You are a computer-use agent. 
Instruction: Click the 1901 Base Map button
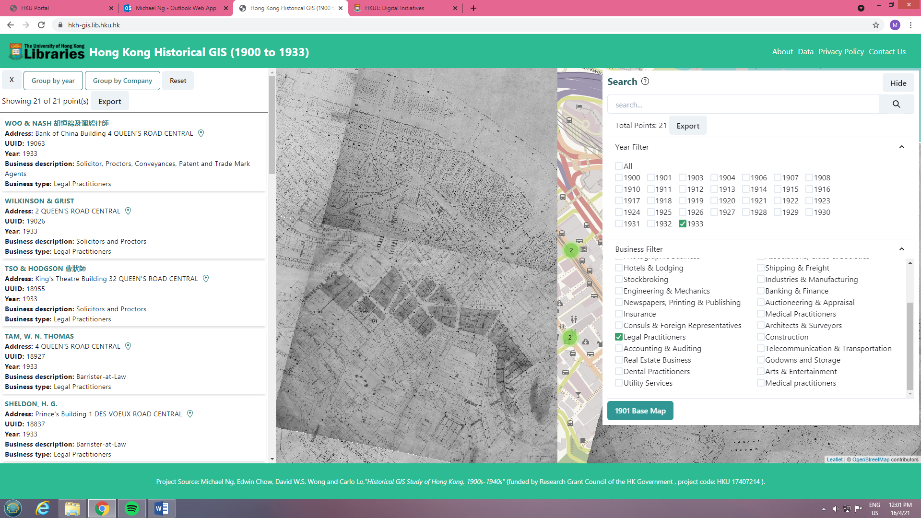640,411
